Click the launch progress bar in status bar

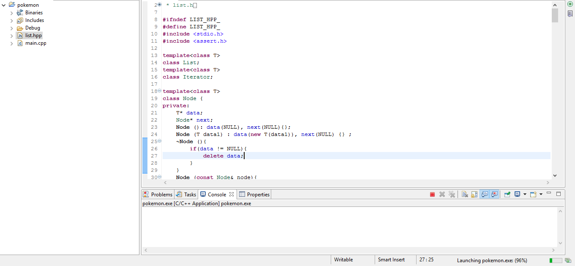pyautogui.click(x=556, y=261)
